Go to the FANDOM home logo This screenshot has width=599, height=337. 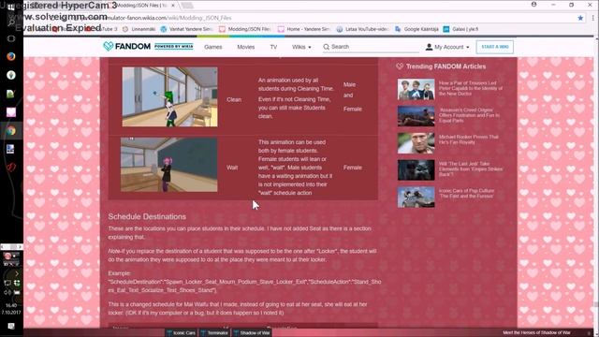(127, 47)
